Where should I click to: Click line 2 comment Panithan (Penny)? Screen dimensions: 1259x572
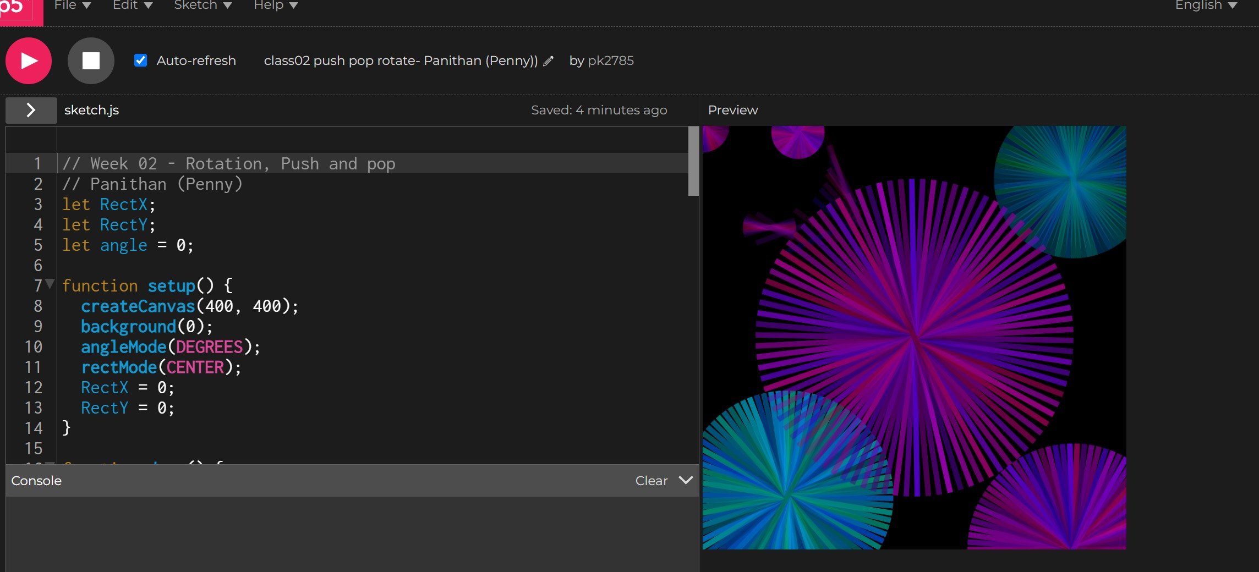[152, 184]
